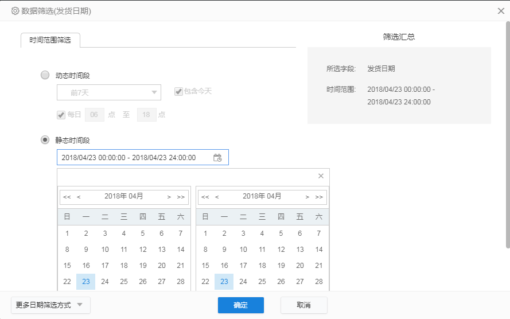Close the calendar popup panel
This screenshot has height=319, width=510.
[x=321, y=176]
